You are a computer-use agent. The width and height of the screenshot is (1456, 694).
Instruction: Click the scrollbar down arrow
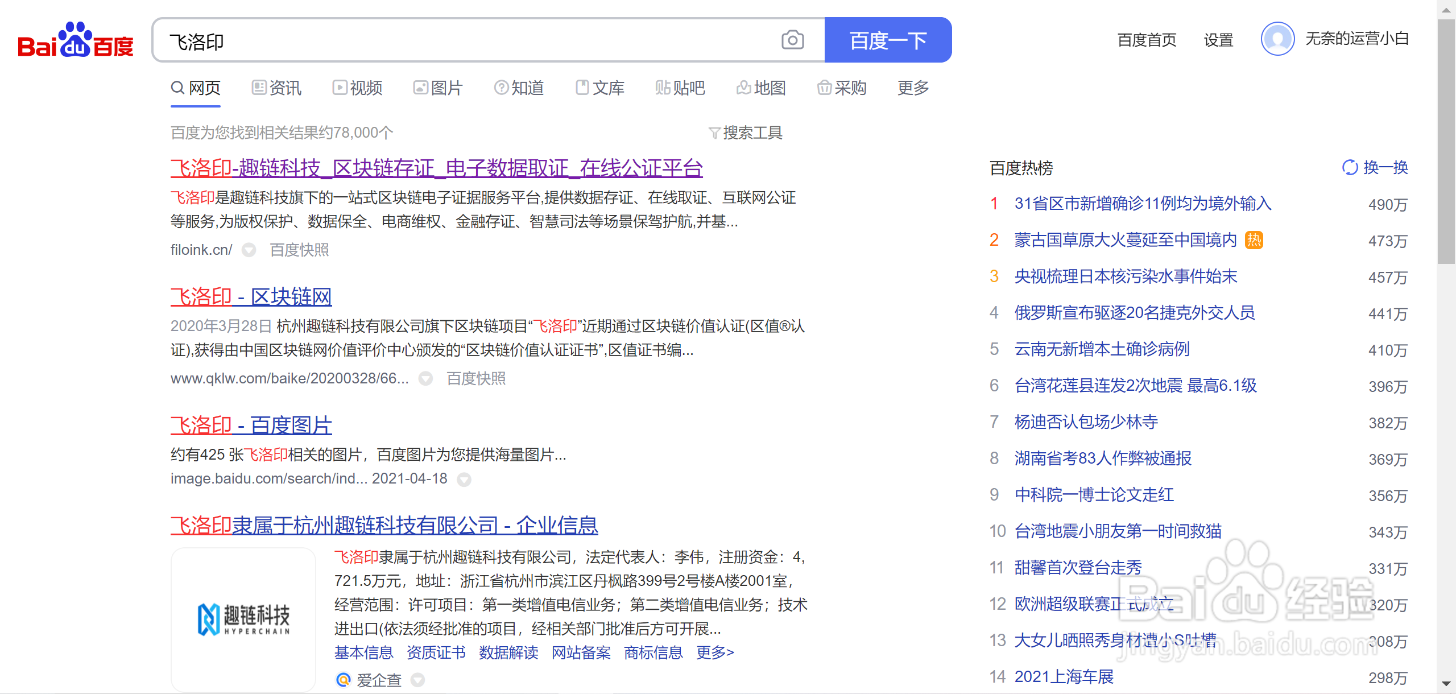(1446, 684)
